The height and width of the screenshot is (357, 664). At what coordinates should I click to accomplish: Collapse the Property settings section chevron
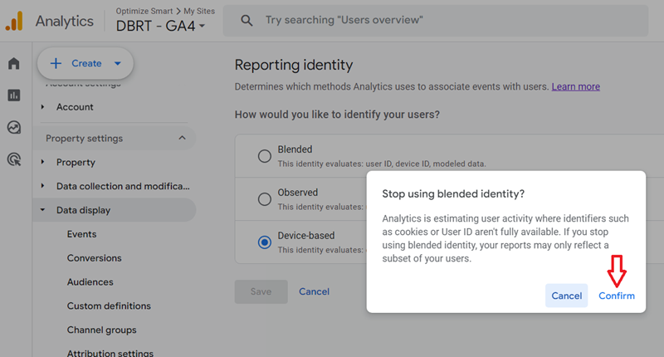point(182,138)
